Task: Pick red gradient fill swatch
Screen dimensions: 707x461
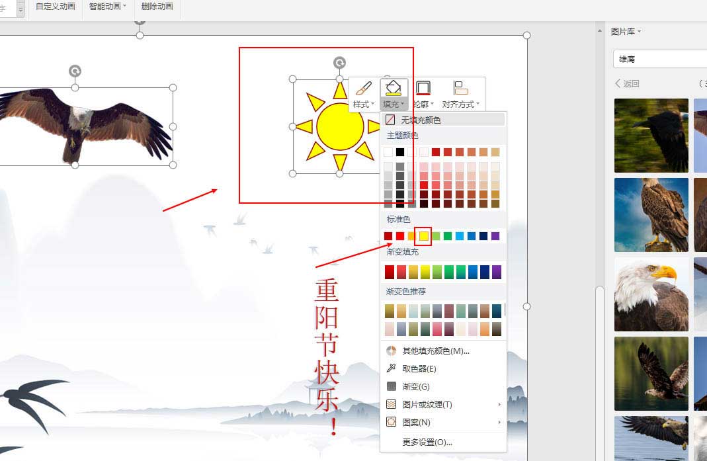Action: click(390, 272)
